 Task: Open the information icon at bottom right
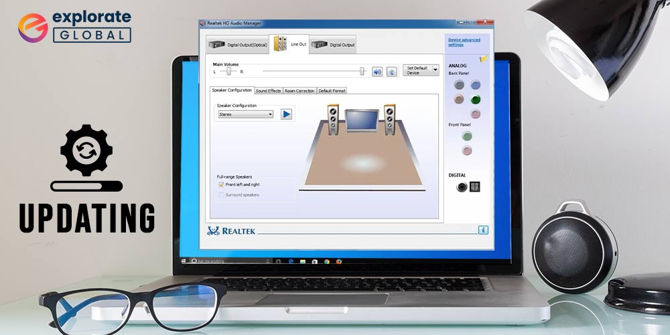pos(483,230)
